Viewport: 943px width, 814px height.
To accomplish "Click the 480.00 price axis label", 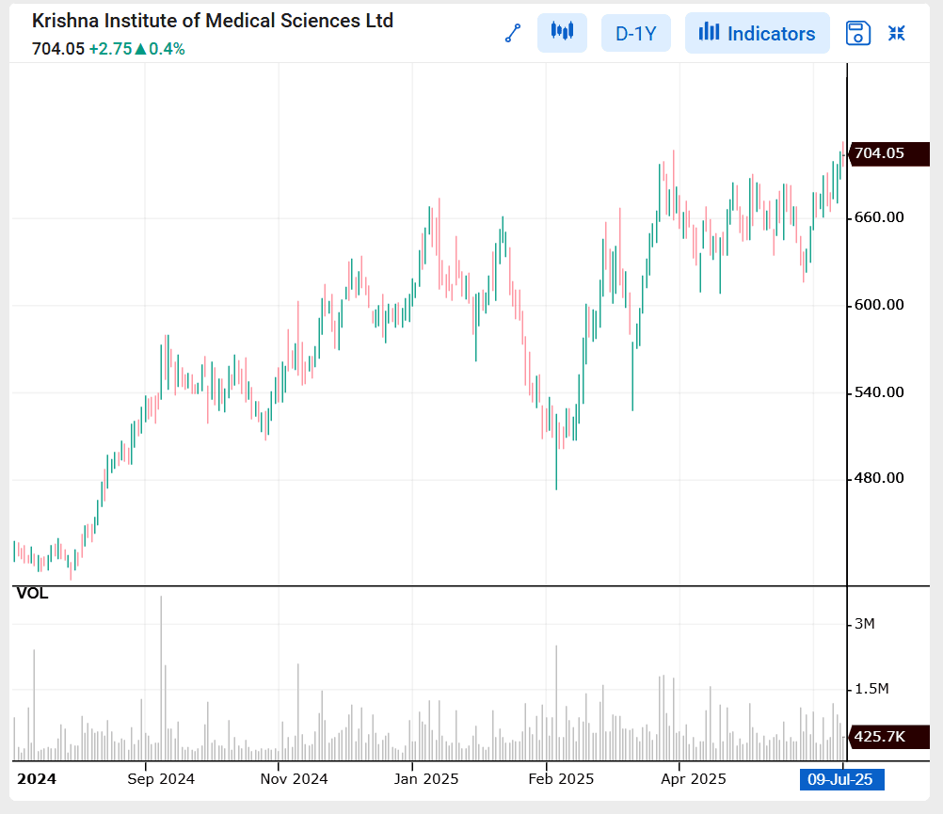I will [x=879, y=478].
